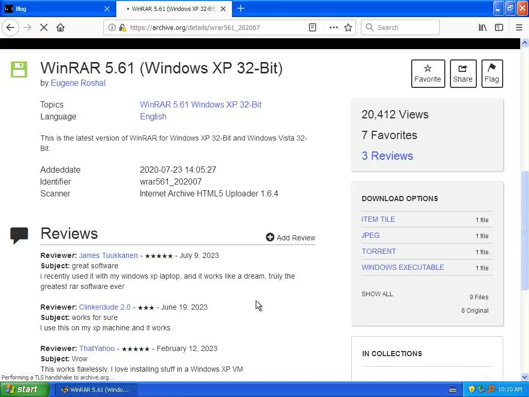The image size is (529, 397).
Task: Click the magnifier tray icon
Action: point(491,390)
